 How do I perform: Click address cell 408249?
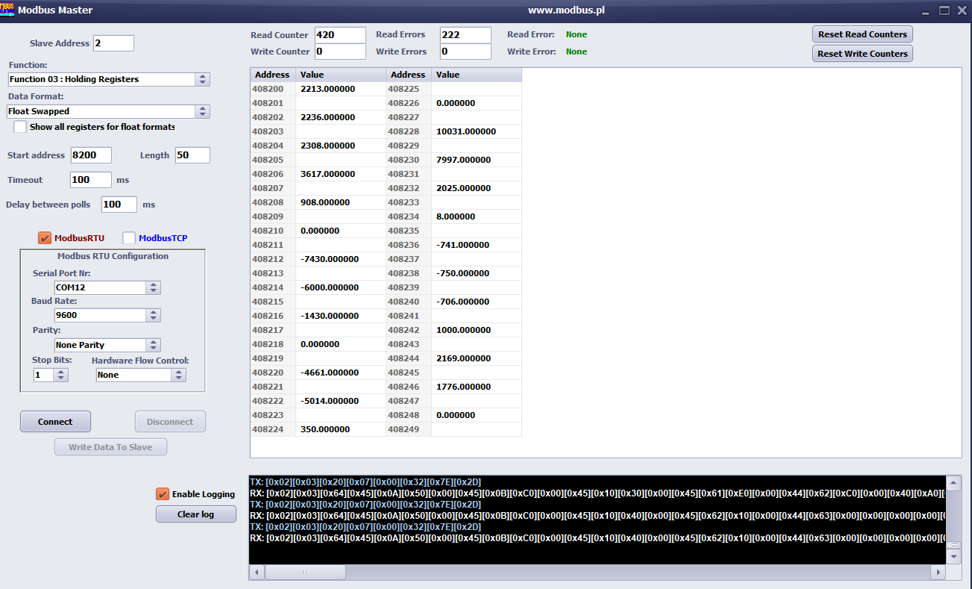pos(408,429)
